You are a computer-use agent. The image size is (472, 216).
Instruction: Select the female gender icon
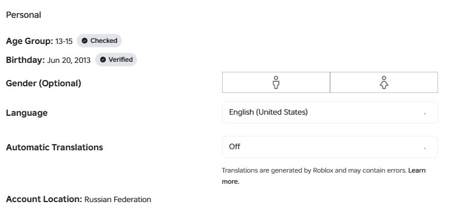(x=384, y=82)
